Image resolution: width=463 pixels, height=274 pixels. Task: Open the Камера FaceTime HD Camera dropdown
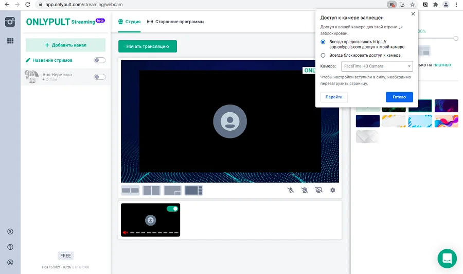tap(377, 66)
